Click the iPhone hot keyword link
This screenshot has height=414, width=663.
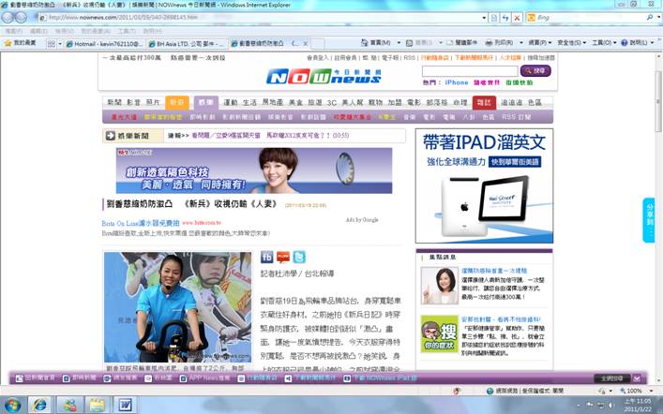[x=457, y=82]
